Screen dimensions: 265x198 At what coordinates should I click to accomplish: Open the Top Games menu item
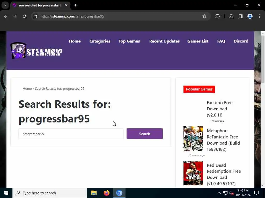[129, 41]
